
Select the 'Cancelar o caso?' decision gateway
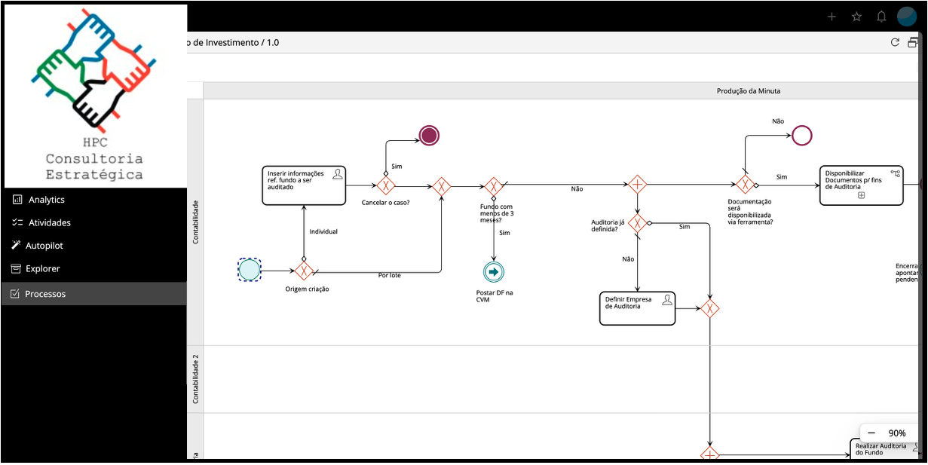coord(385,185)
